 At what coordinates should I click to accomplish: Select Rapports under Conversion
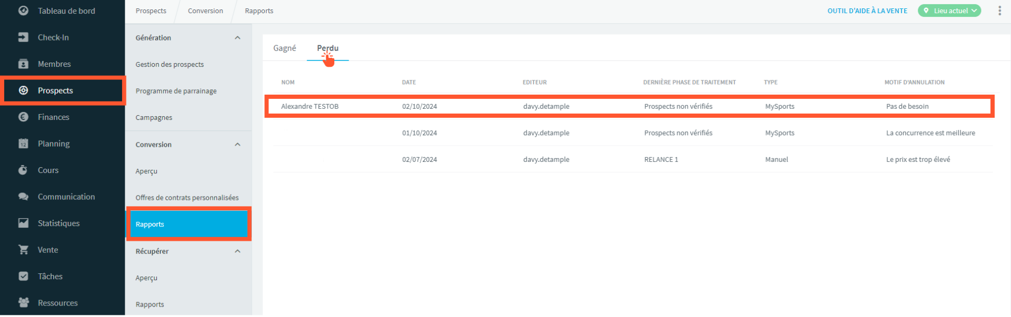pos(188,224)
